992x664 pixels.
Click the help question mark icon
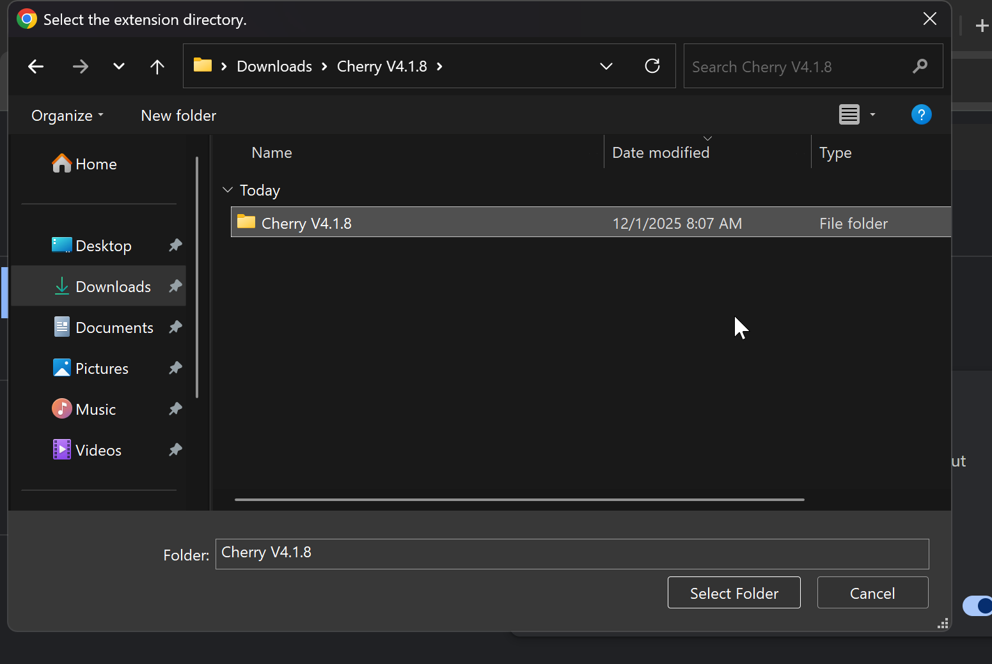click(921, 114)
